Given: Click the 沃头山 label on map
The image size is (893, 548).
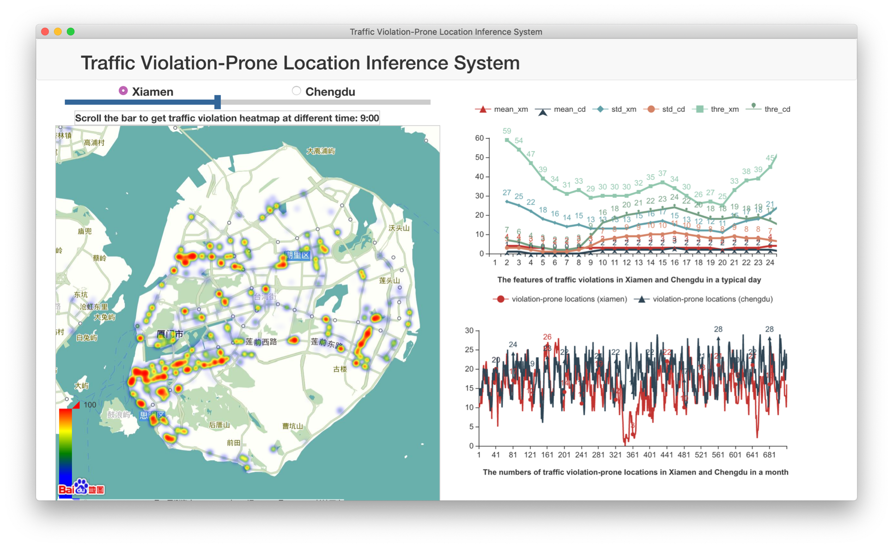Looking at the screenshot, I should click(399, 228).
